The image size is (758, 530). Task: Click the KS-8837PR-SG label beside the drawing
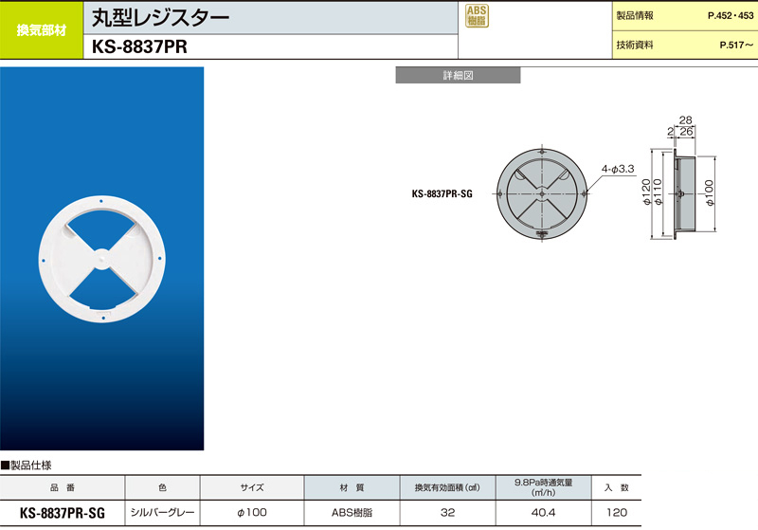pyautogui.click(x=442, y=194)
